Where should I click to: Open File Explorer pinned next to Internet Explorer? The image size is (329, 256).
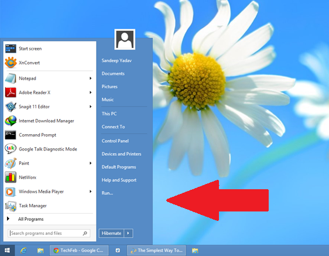coord(40,250)
